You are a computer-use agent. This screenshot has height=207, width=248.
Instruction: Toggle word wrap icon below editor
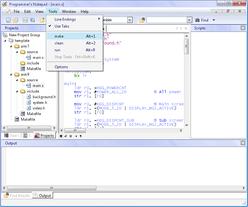[x=66, y=136]
